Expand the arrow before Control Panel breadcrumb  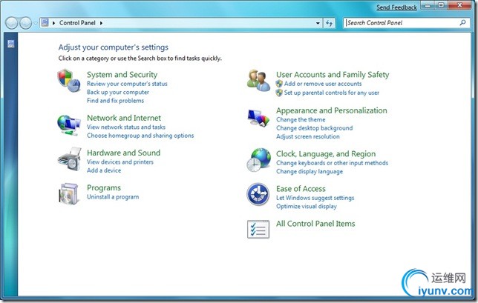click(x=53, y=23)
